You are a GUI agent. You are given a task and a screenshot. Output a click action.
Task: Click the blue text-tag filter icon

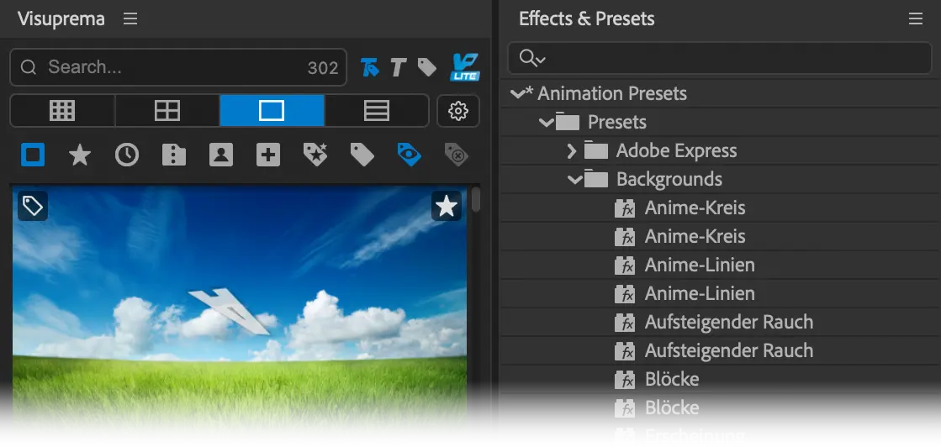click(370, 68)
